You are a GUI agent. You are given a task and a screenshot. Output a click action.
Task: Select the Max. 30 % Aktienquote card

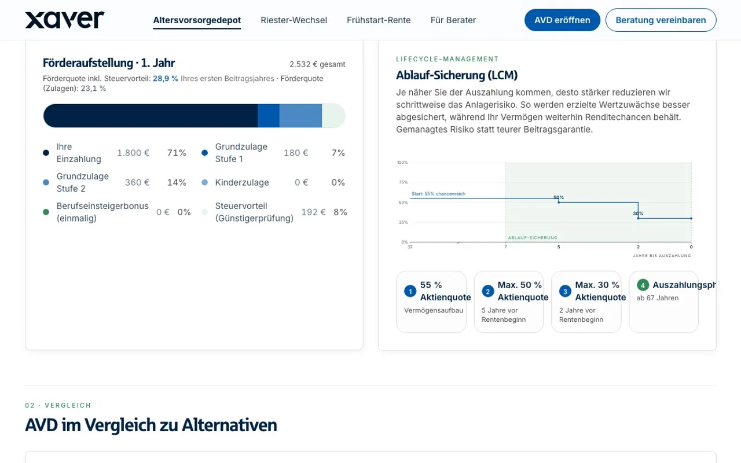click(x=586, y=302)
